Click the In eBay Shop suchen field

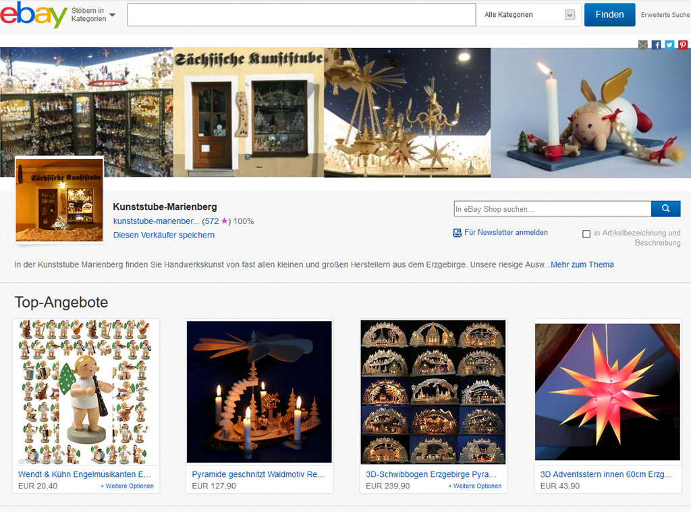coord(553,209)
